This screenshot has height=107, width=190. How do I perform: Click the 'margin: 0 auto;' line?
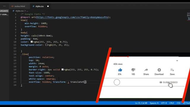tap(39, 67)
